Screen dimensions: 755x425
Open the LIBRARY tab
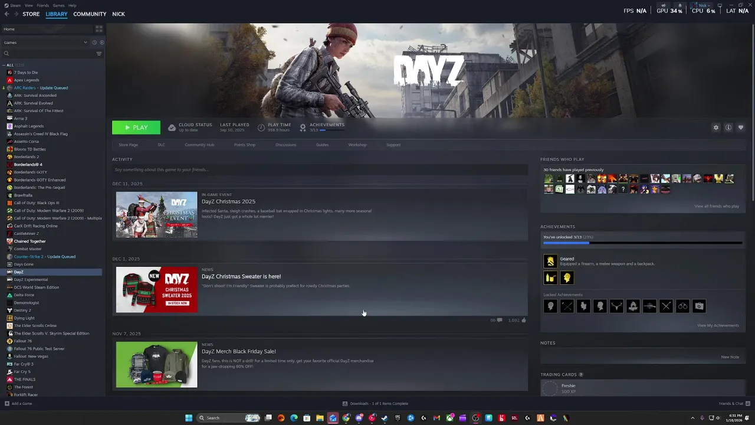[57, 14]
